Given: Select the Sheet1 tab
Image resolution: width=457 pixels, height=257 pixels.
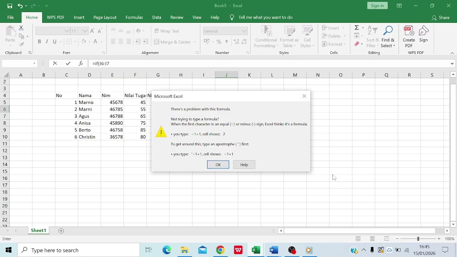Looking at the screenshot, I should point(38,231).
